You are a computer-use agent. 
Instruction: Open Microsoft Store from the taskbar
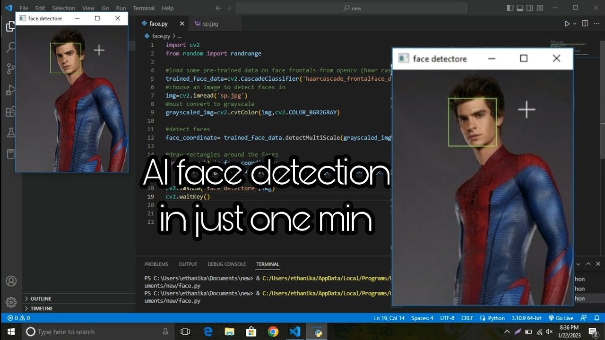click(251, 332)
